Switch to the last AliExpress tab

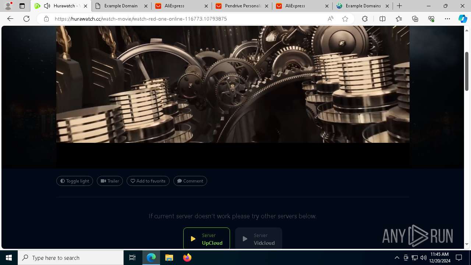(x=302, y=6)
